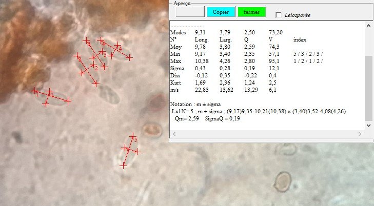
Task: Click the round brown spore near bottom right
Action: (282, 181)
